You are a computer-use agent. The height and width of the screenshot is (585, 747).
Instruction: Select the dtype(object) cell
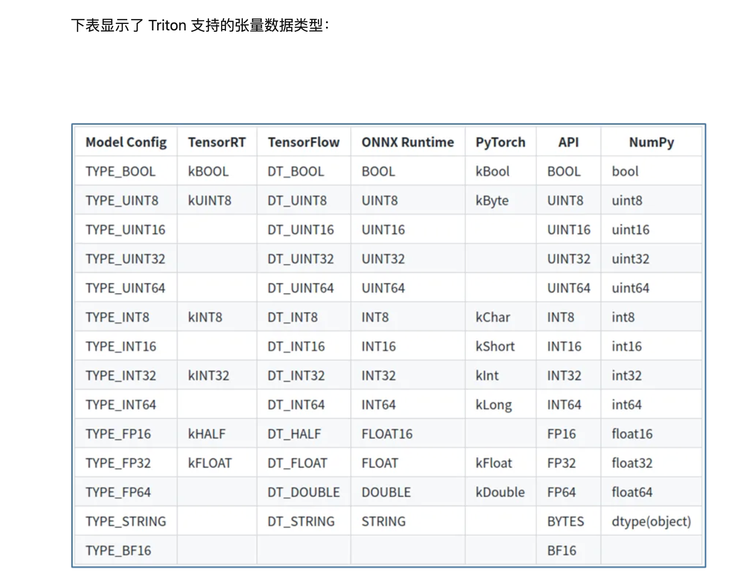651,521
